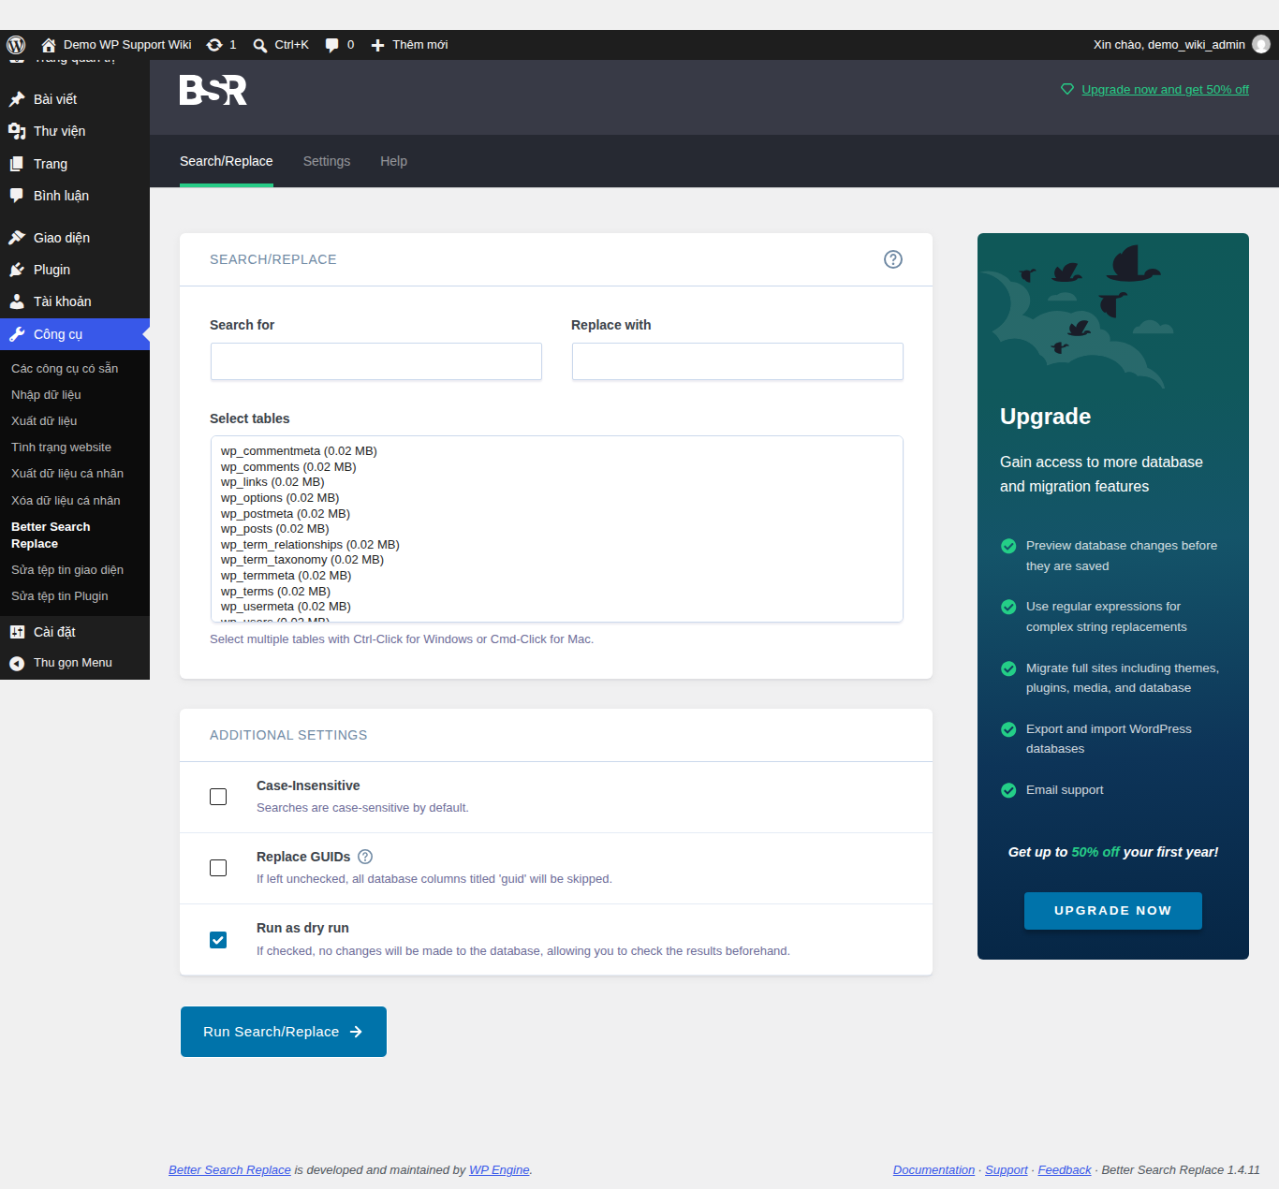Open the Settings tab

point(327,161)
